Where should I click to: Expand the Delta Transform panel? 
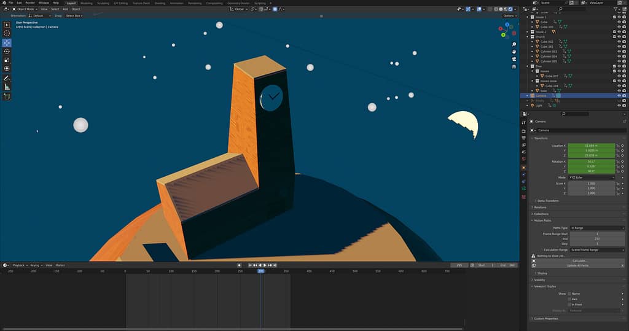pyautogui.click(x=548, y=200)
